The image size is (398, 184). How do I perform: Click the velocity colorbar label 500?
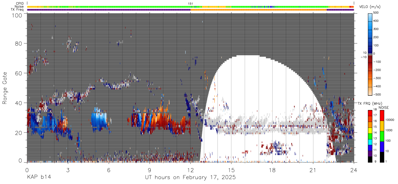pyautogui.click(x=376, y=13)
